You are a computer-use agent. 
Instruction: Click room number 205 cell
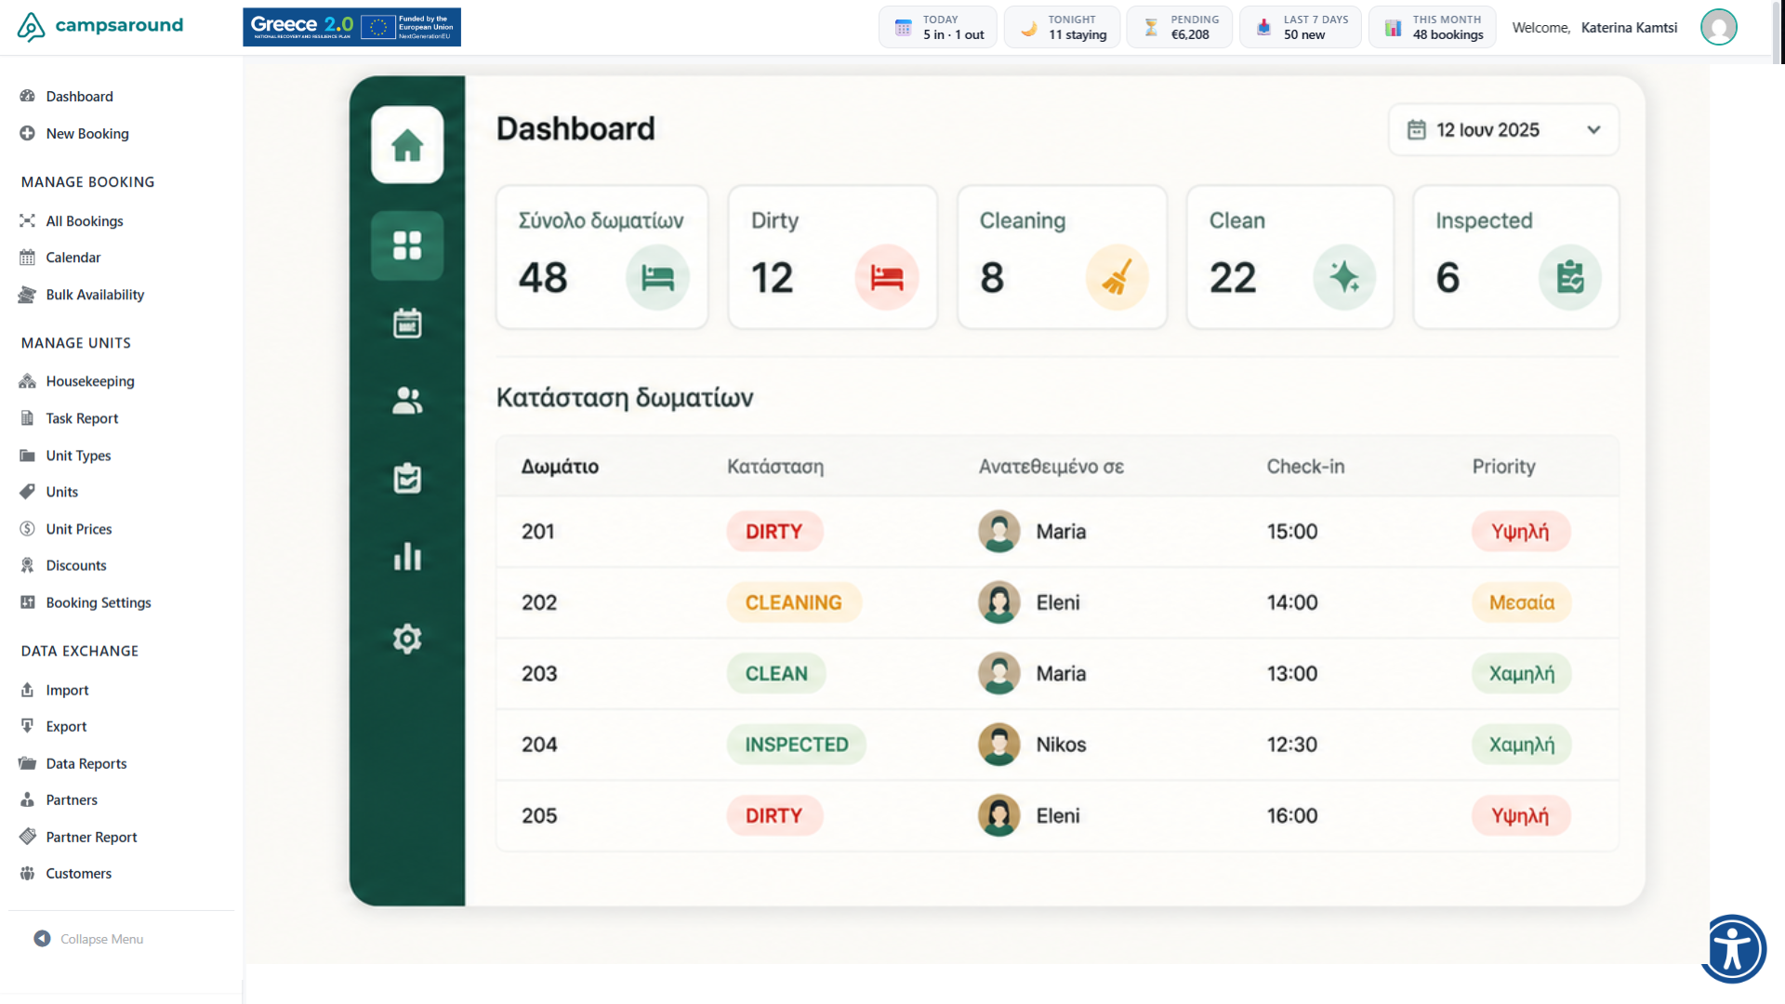point(539,816)
